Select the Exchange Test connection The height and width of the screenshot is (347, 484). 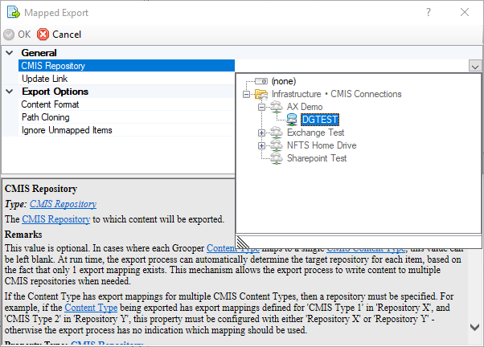315,133
